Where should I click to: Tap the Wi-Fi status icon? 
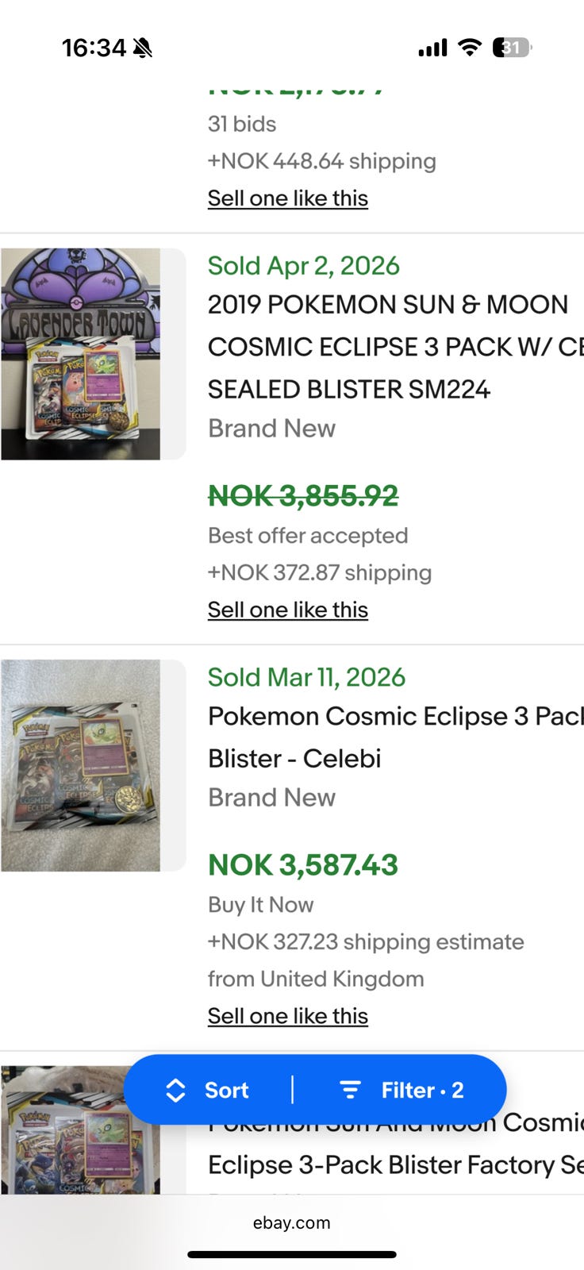click(x=470, y=48)
